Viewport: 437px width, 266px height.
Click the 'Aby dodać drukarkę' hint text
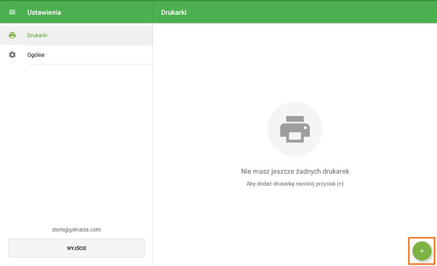[294, 184]
